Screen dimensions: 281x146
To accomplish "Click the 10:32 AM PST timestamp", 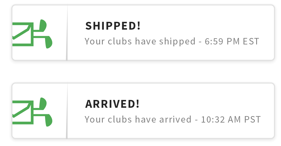I will (x=231, y=120).
